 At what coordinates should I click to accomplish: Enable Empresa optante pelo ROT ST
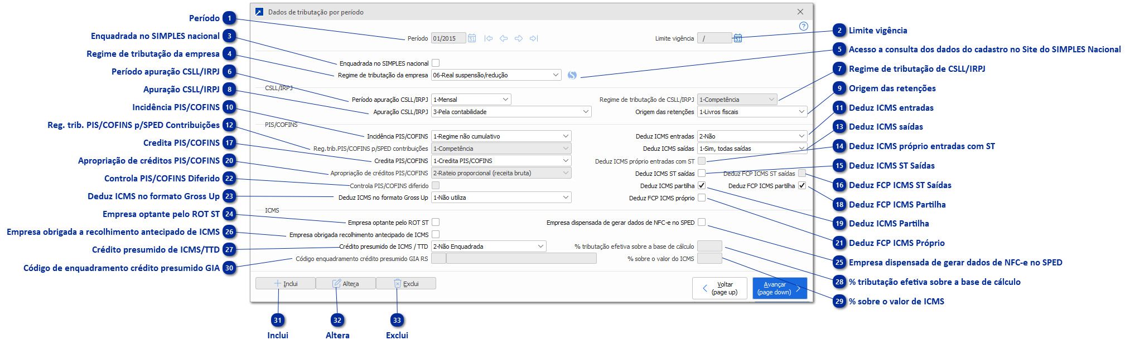(x=436, y=222)
